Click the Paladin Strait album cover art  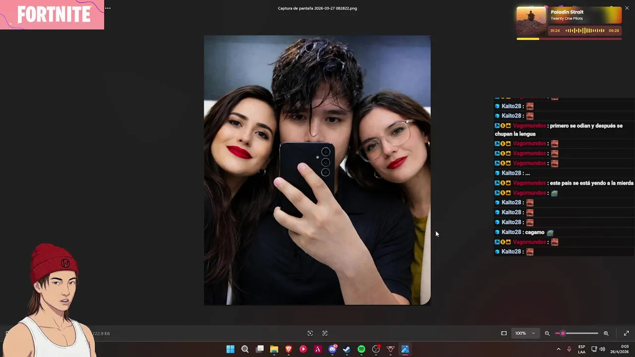click(531, 21)
